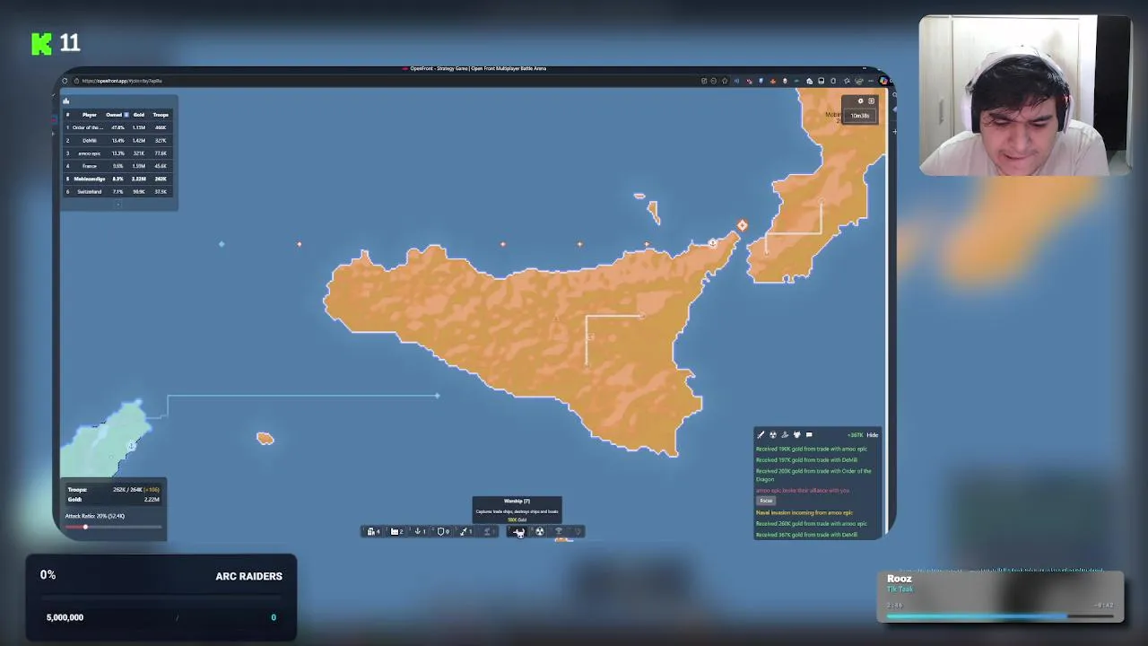Select the highlighted fifth-place player row
1148x646 pixels.
coord(117,179)
